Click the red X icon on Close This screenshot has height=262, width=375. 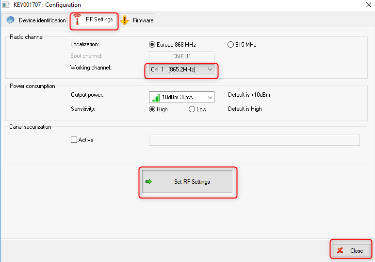point(340,250)
